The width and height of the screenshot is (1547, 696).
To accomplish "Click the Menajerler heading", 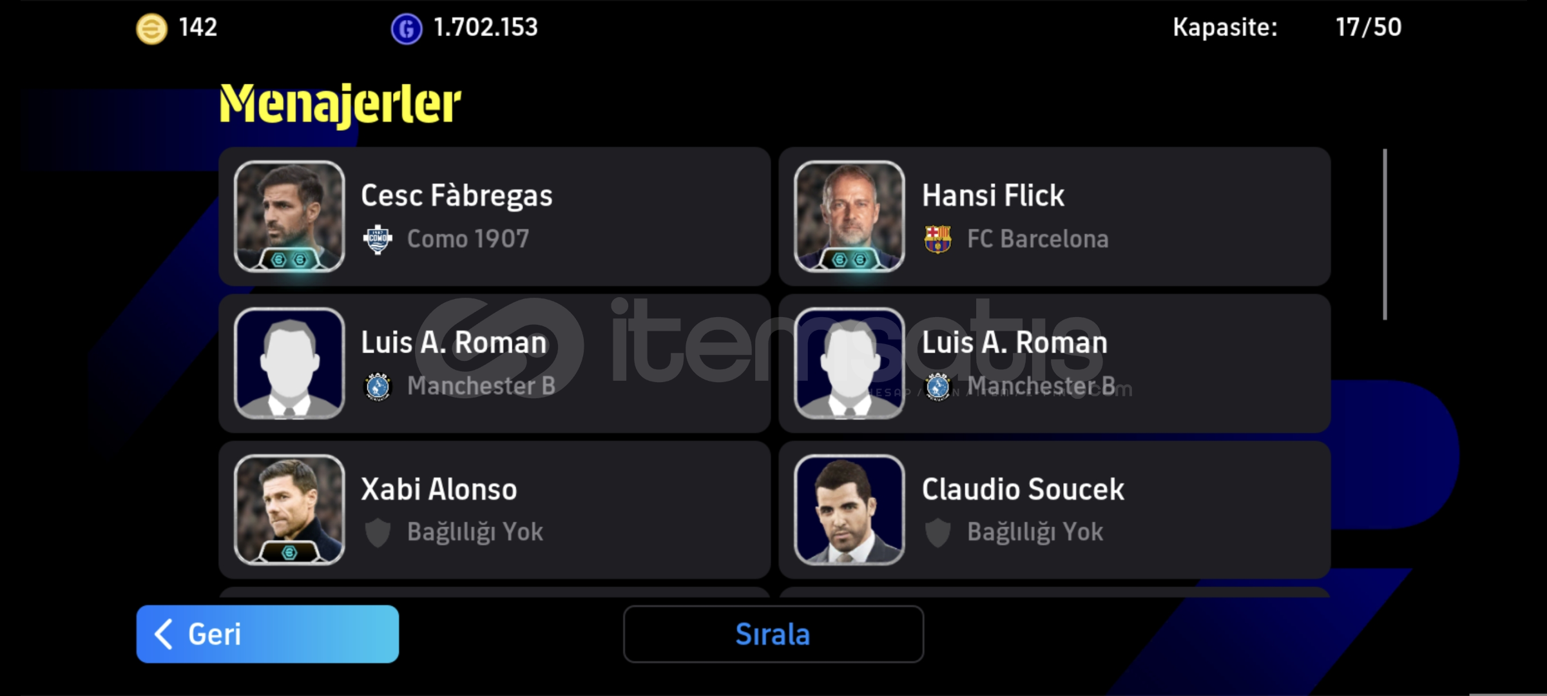I will 340,104.
